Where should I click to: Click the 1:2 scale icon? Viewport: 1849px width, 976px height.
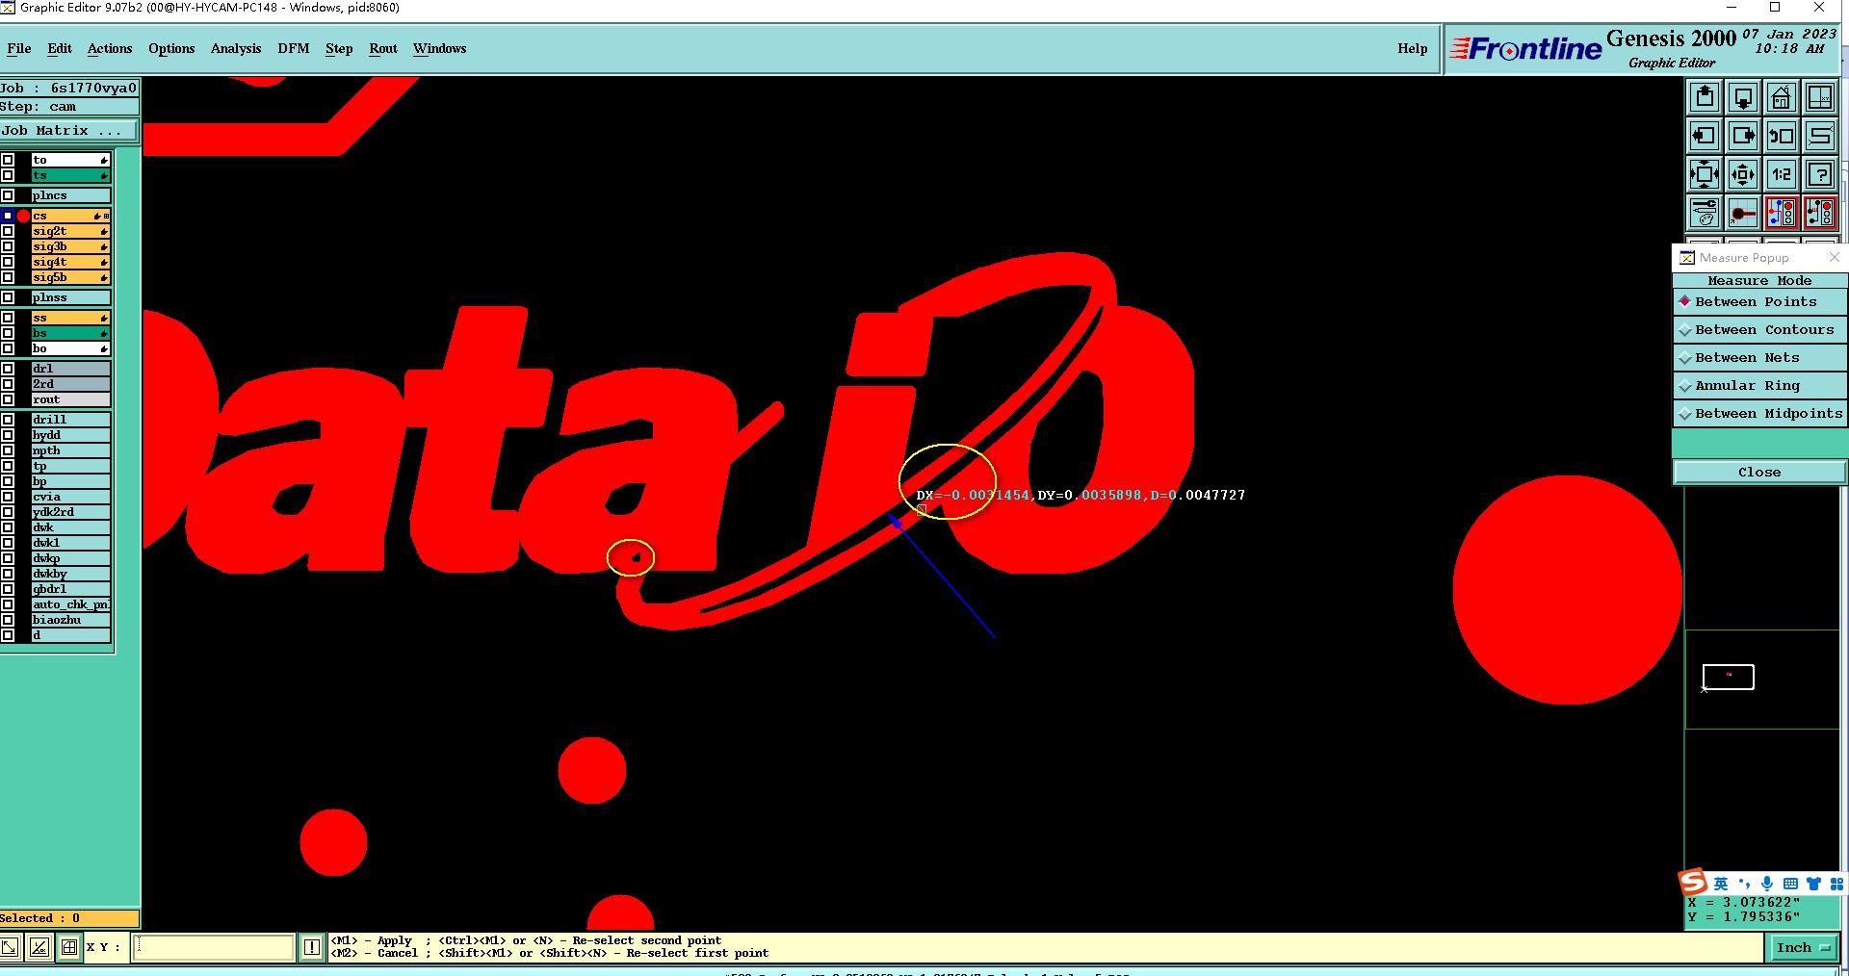click(x=1782, y=174)
